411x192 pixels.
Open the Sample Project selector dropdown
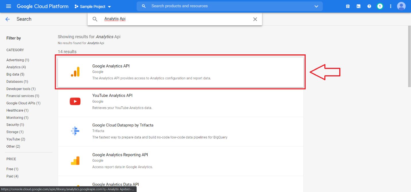point(93,6)
